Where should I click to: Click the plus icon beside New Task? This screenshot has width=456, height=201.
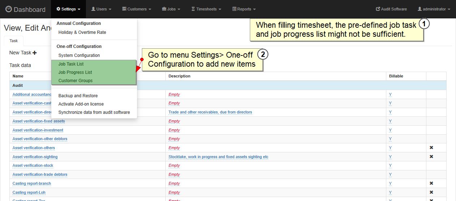(x=35, y=53)
